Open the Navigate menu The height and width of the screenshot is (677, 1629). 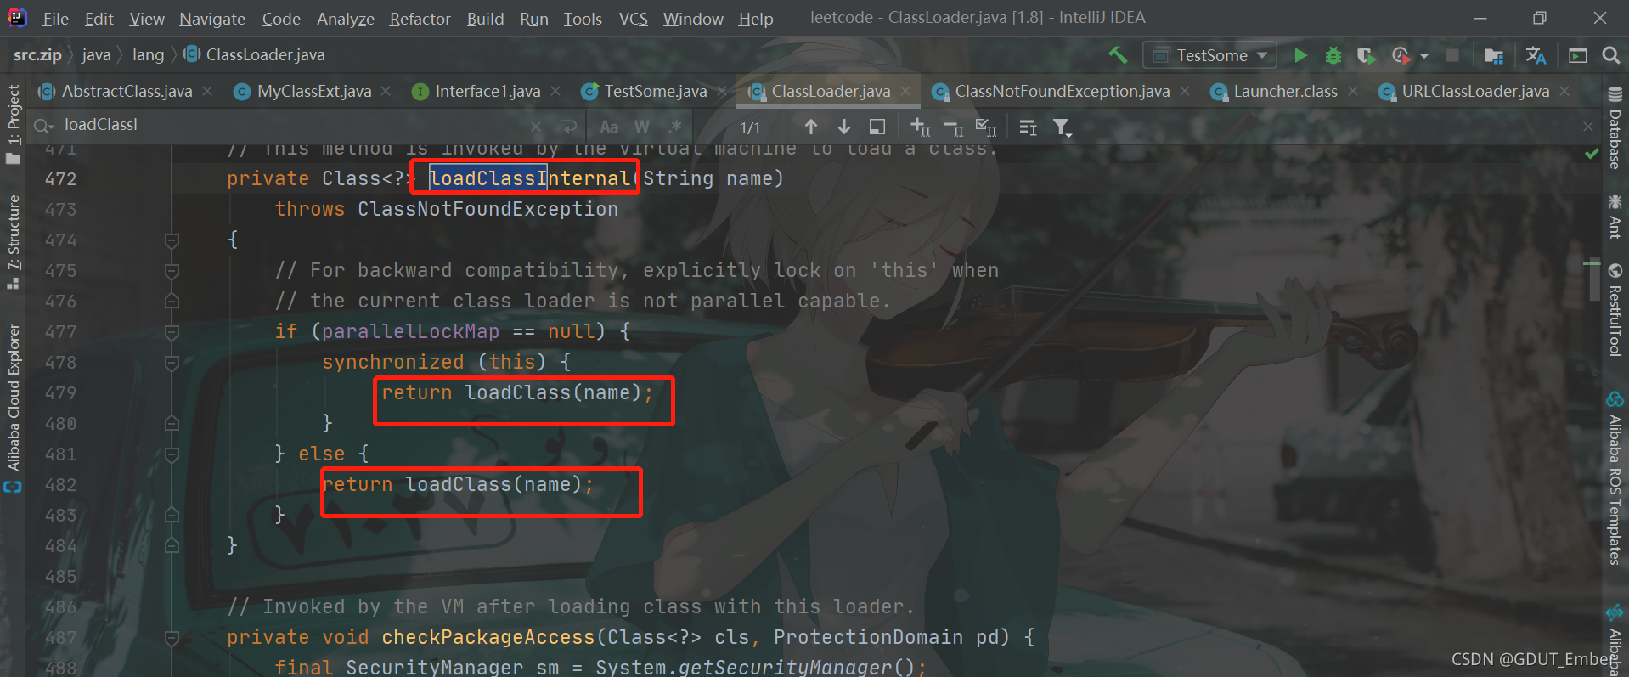[211, 19]
